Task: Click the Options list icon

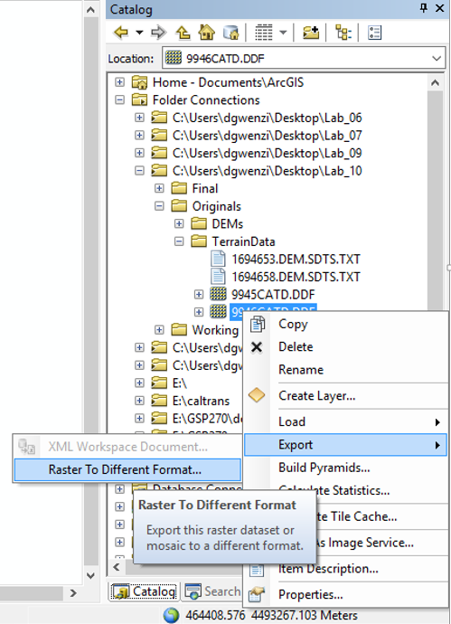Action: click(374, 33)
